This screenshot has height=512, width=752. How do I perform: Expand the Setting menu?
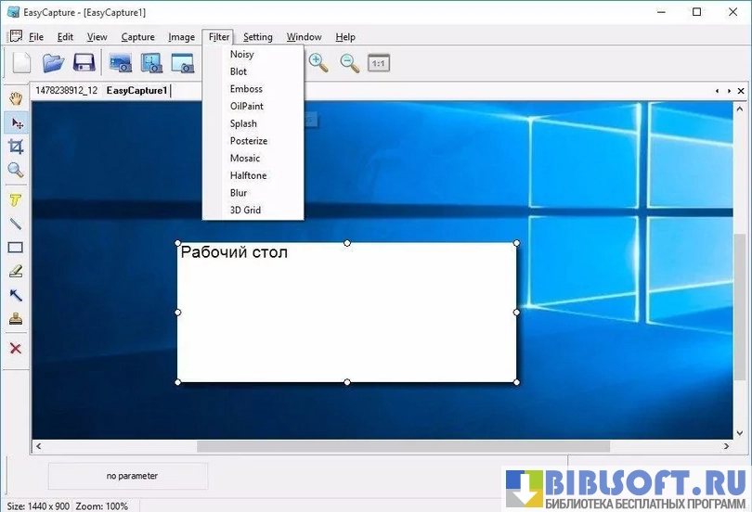coord(257,37)
